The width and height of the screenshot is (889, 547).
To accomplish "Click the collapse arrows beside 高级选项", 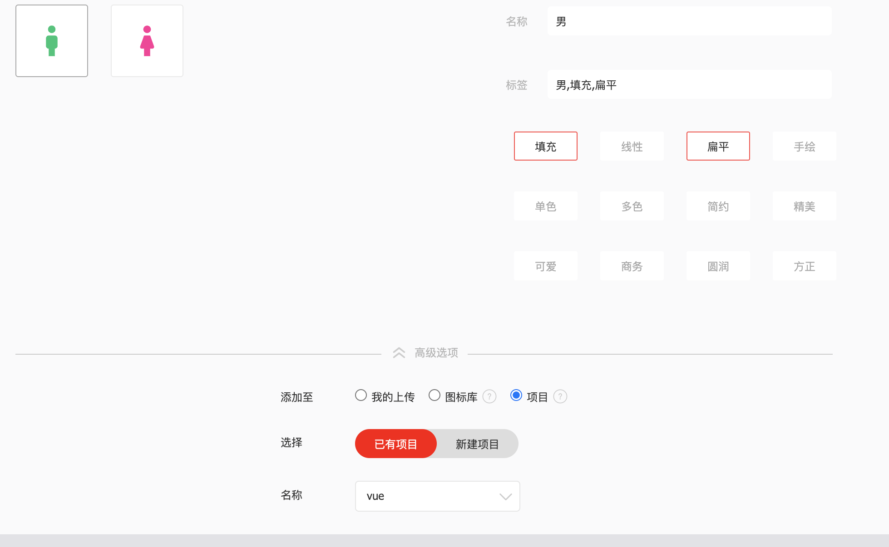I will tap(399, 352).
